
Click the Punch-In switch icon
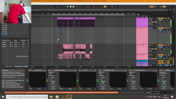[102, 7]
